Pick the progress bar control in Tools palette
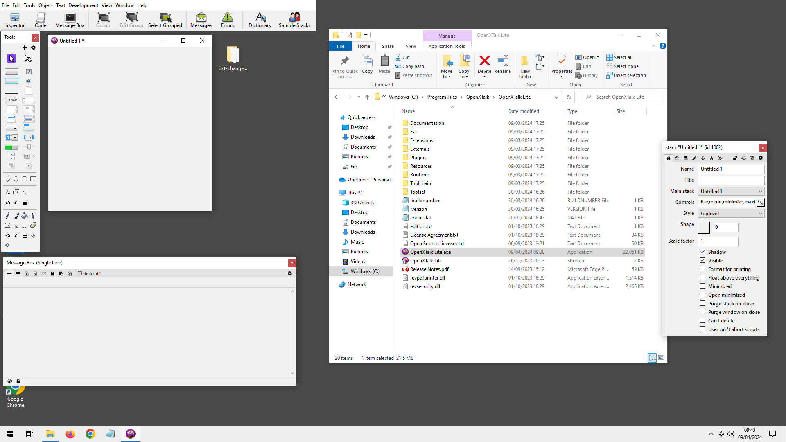The height and width of the screenshot is (442, 786). 11,147
